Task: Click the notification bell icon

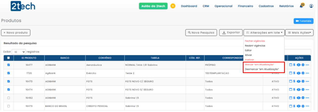Action: pyautogui.click(x=301, y=6)
